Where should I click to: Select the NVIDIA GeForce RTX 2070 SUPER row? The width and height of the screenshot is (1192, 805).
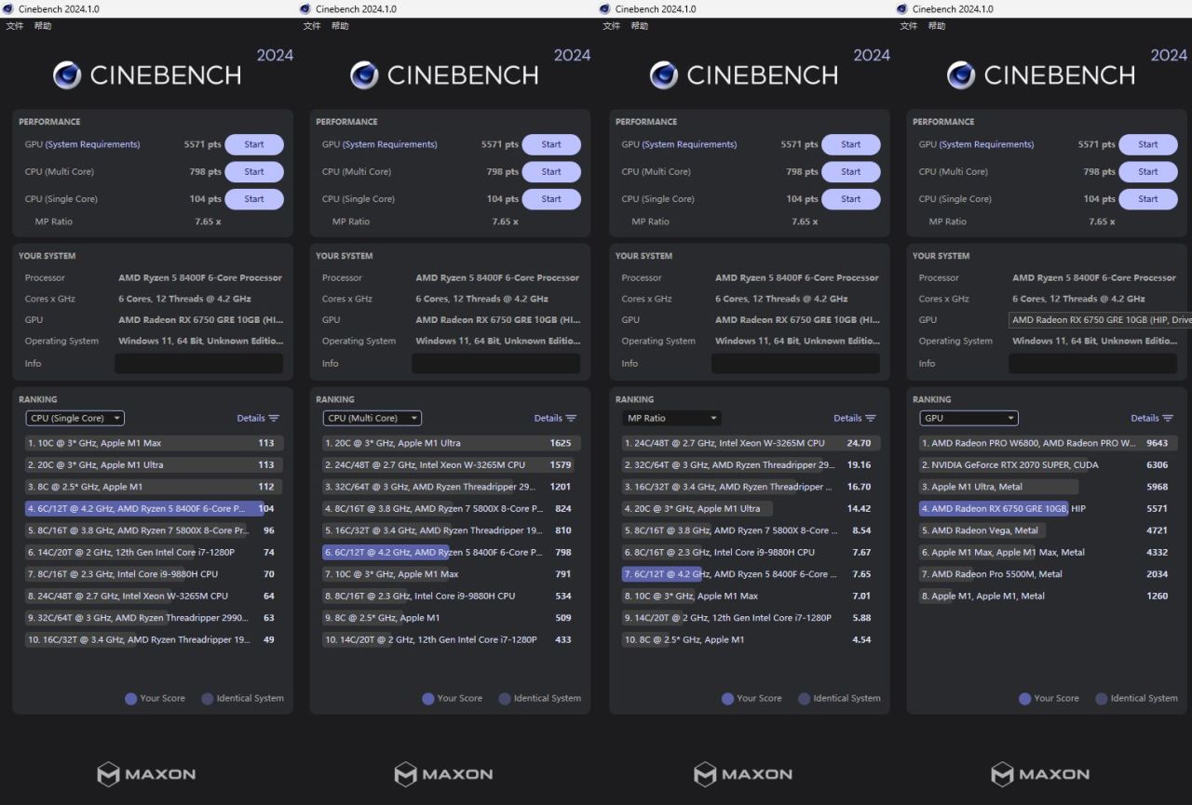[1048, 465]
